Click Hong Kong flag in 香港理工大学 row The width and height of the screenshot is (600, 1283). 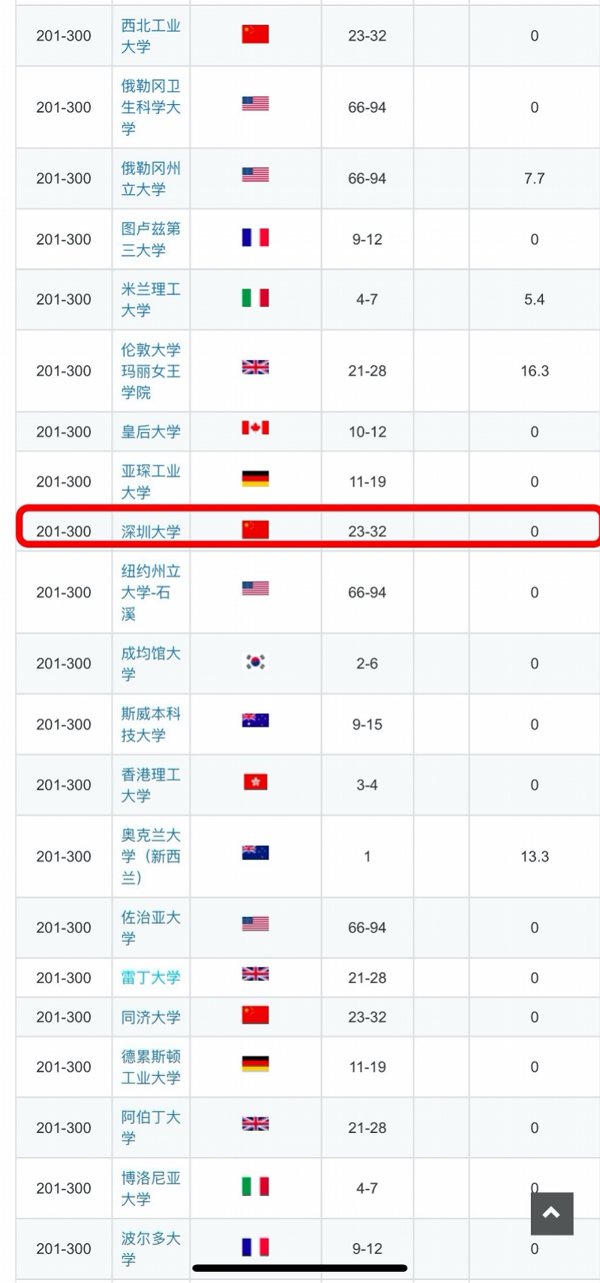255,782
